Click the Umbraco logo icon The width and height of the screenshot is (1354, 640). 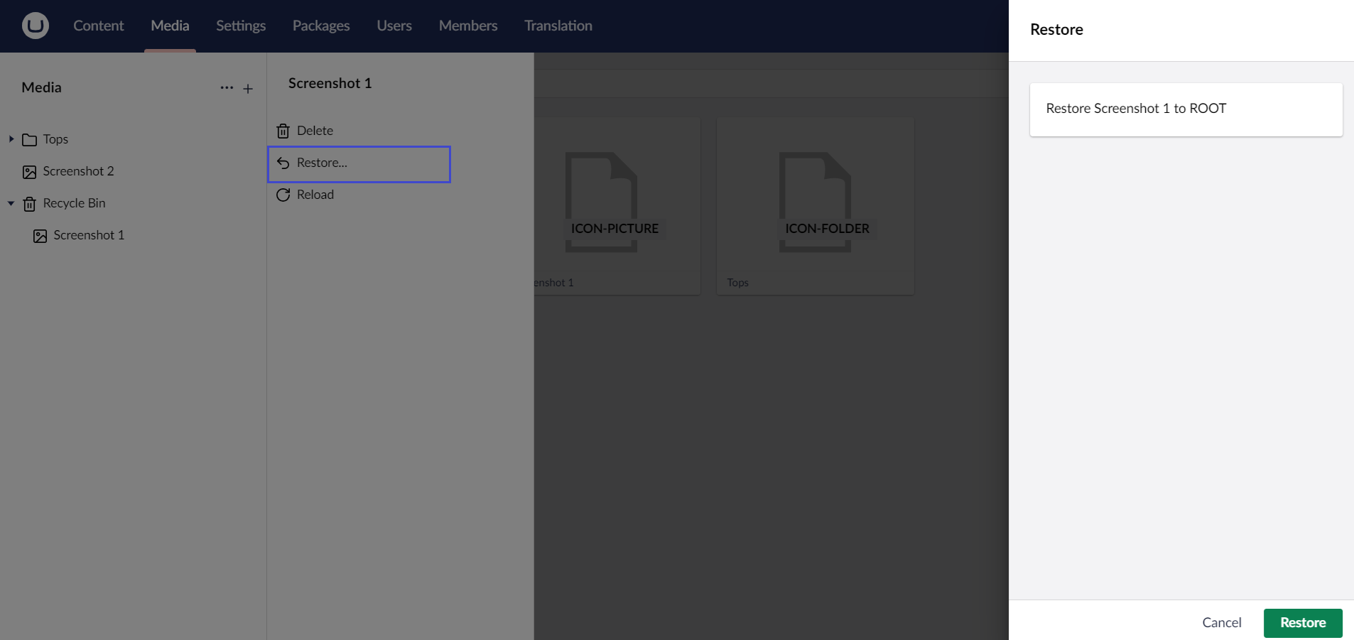pos(34,26)
